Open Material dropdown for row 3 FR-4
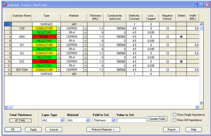The image size is (211, 136). 85,33
